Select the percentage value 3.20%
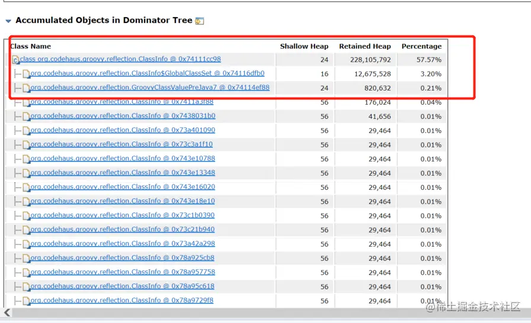This screenshot has width=531, height=323. coord(431,74)
